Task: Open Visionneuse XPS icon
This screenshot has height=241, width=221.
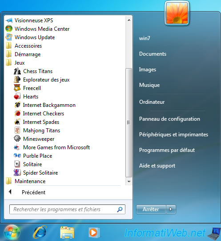Action: (x=9, y=20)
